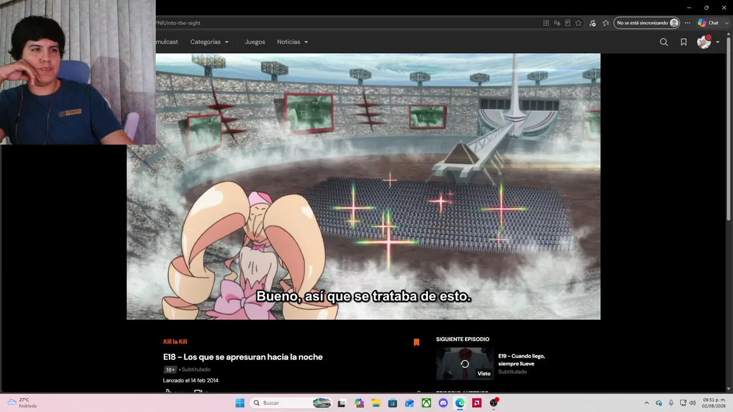
Task: Open Discord from the taskbar
Action: 443,403
